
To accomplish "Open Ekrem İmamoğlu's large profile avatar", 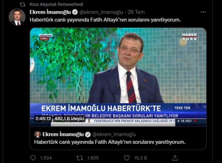I will click(x=17, y=17).
